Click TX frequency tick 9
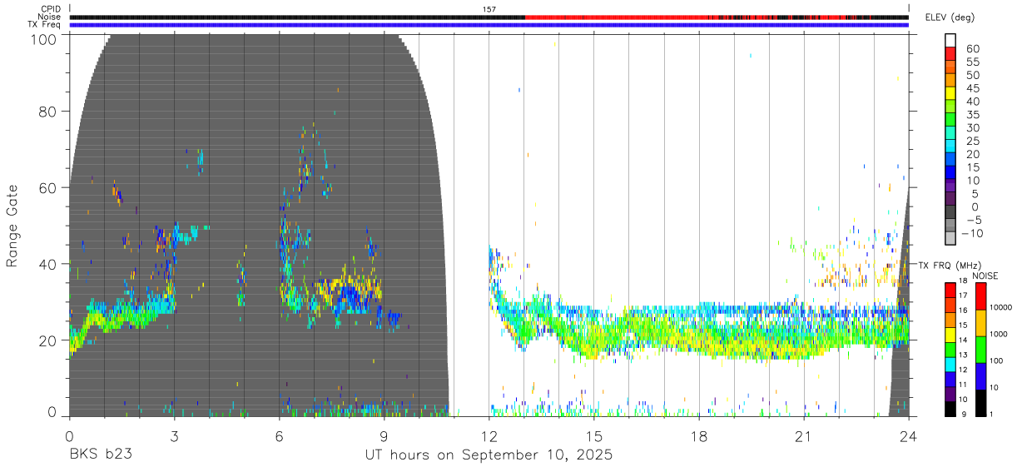The image size is (1022, 472). pyautogui.click(x=963, y=415)
